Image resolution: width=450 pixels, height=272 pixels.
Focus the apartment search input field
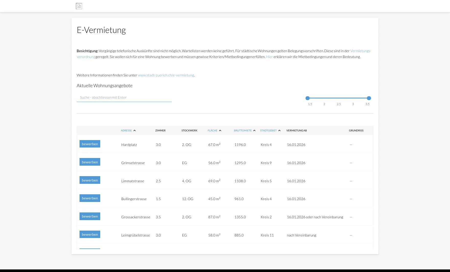(x=124, y=97)
